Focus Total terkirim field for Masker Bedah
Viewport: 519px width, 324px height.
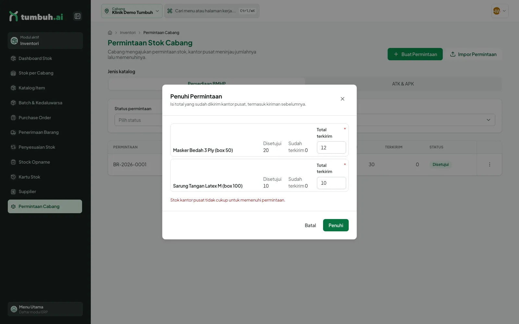click(x=331, y=147)
